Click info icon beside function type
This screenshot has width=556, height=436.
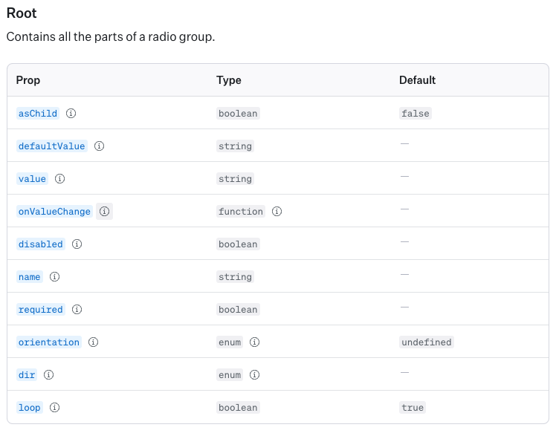pyautogui.click(x=277, y=212)
